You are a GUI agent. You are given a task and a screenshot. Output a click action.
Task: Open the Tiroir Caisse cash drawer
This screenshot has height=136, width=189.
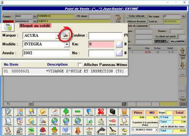click(x=89, y=112)
